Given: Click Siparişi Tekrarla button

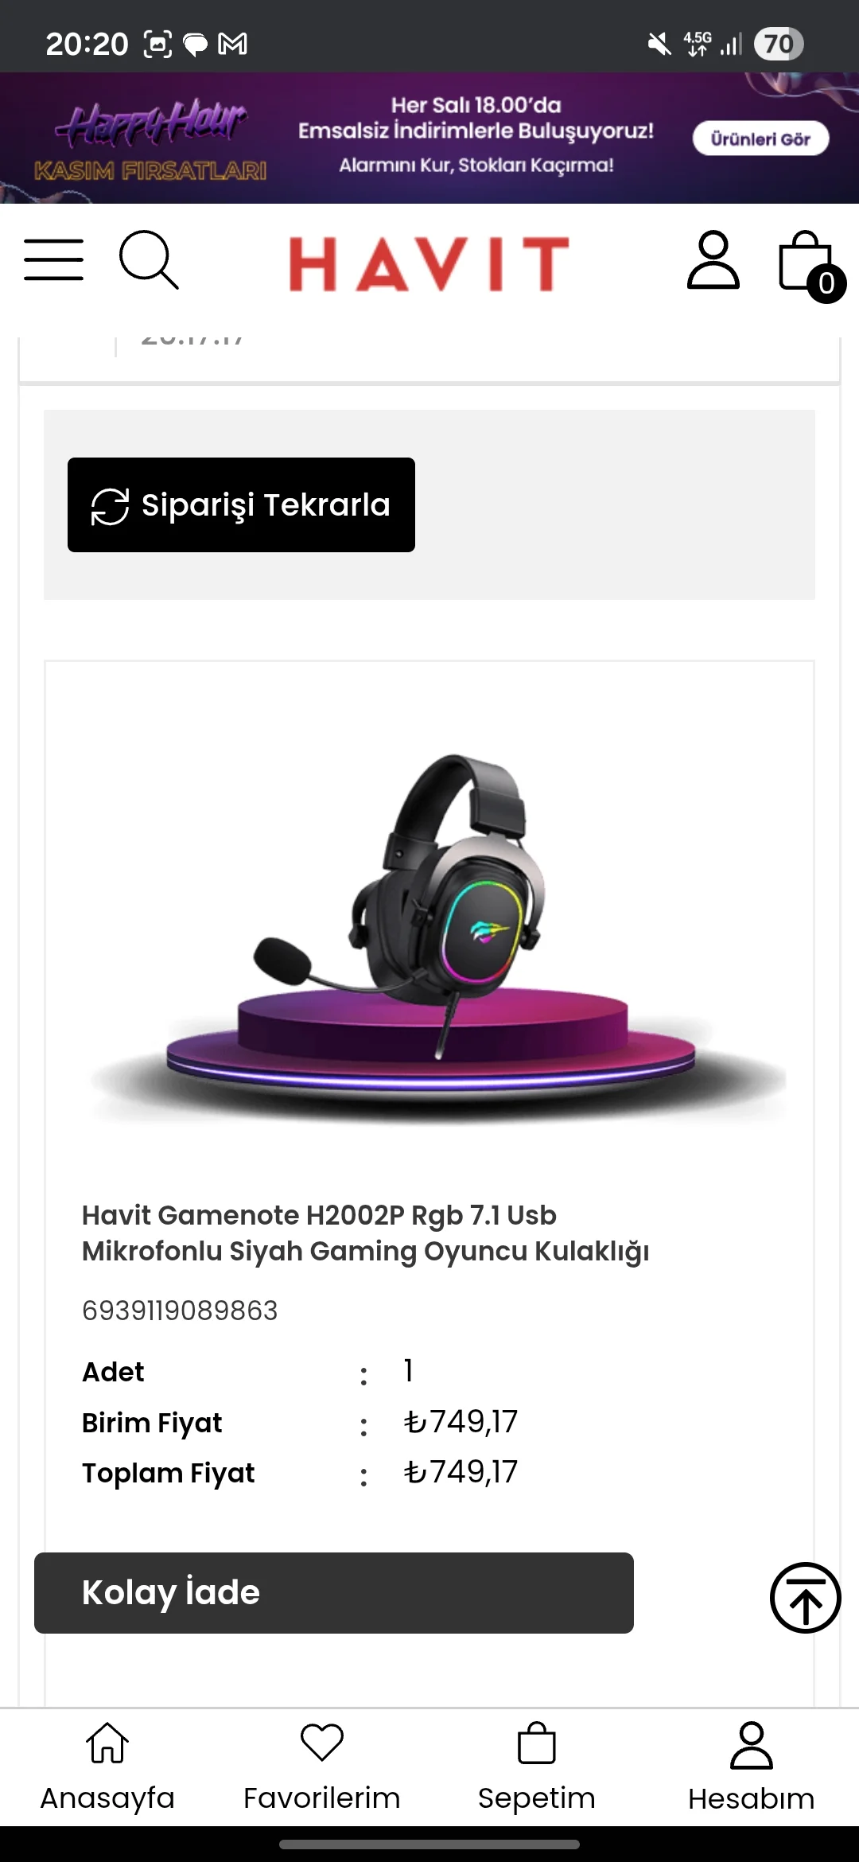Looking at the screenshot, I should [241, 504].
